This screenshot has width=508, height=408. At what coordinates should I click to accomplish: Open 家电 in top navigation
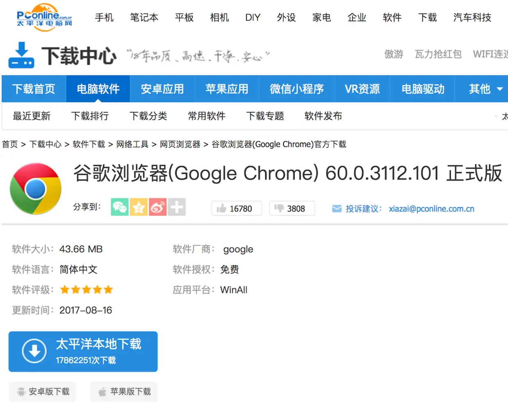322,18
